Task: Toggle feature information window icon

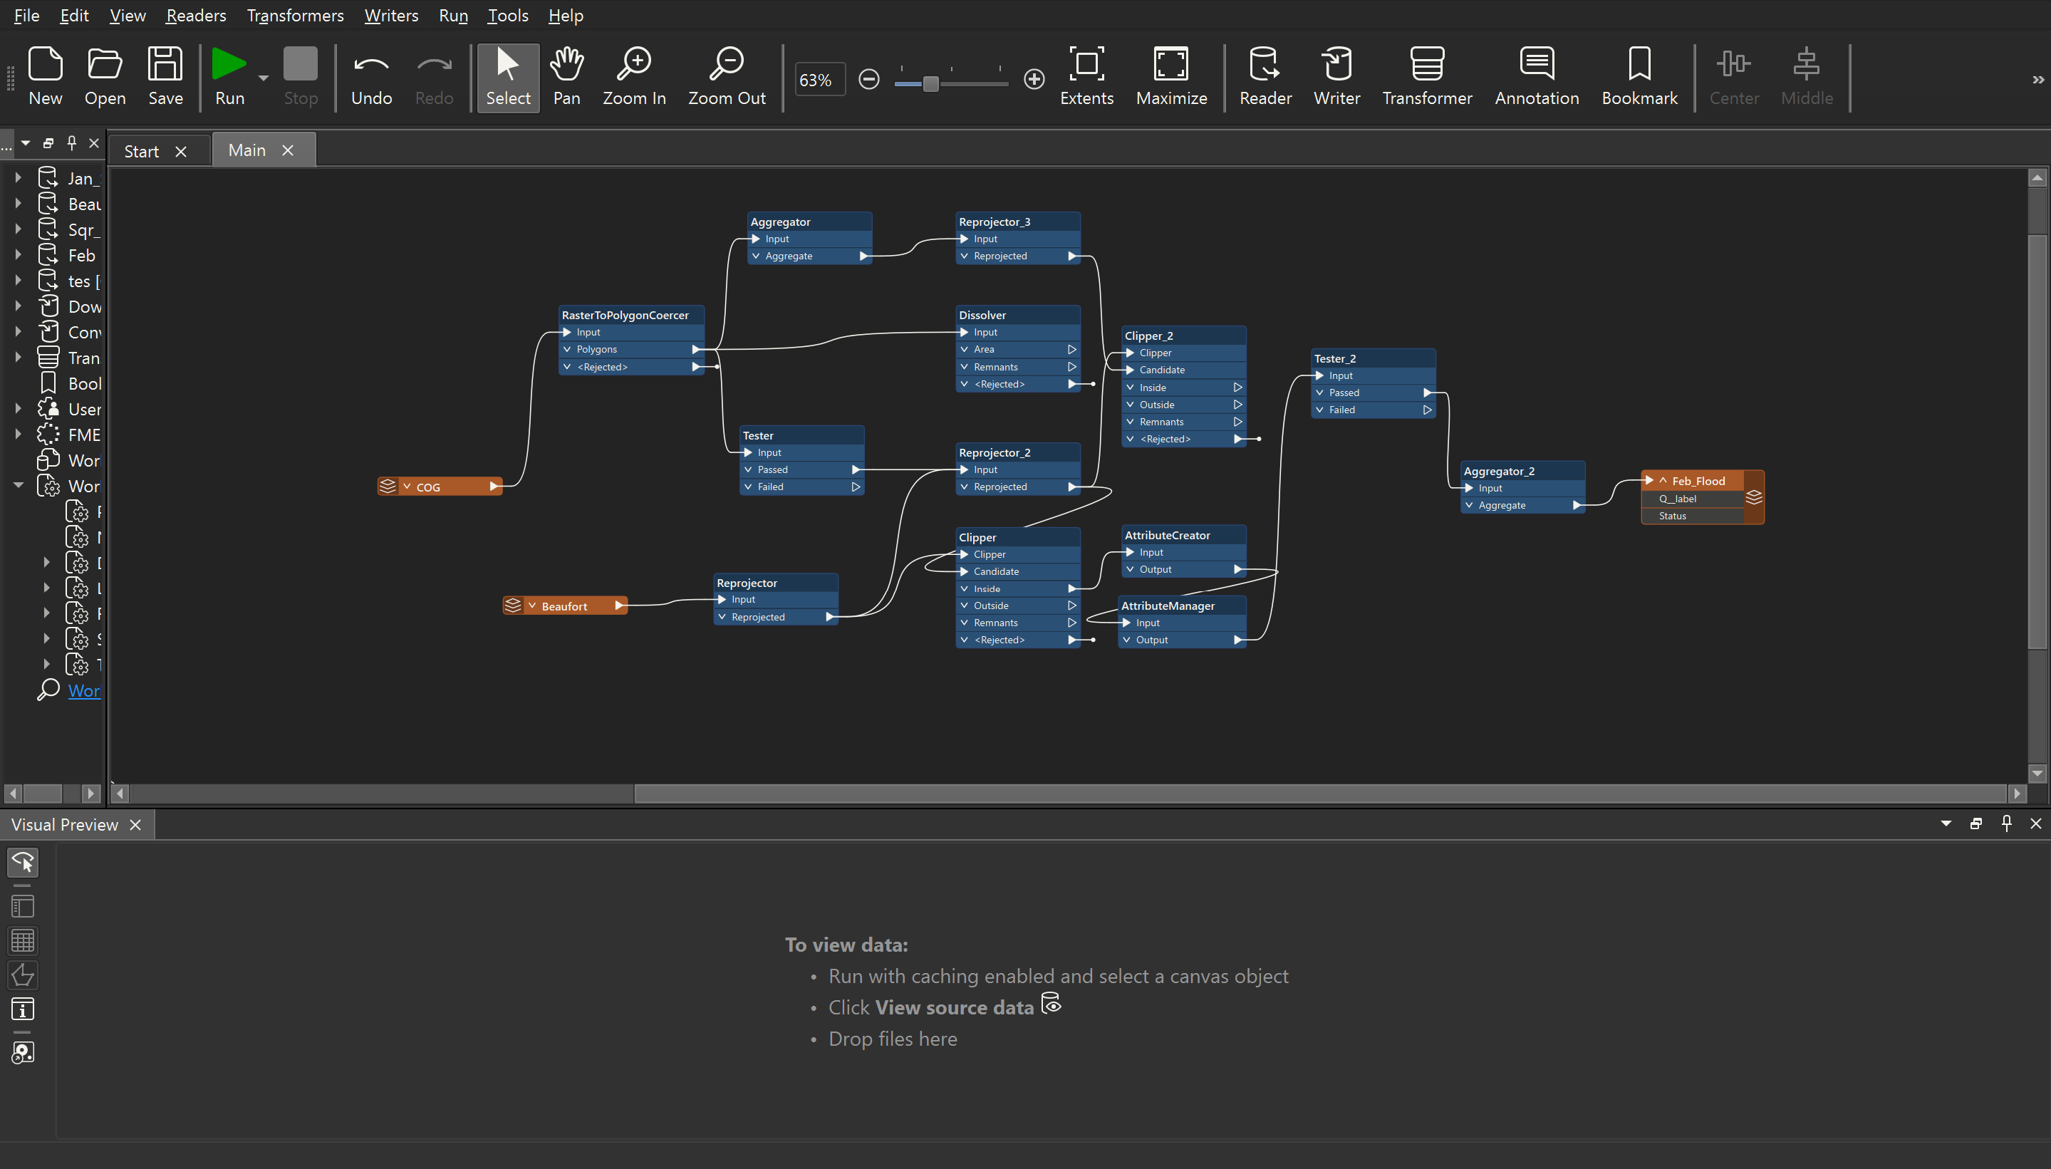Action: pos(23,1009)
